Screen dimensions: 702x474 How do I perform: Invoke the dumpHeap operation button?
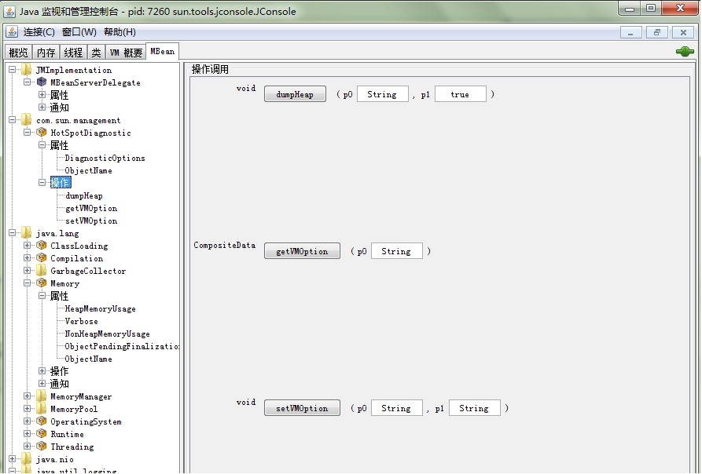(295, 94)
